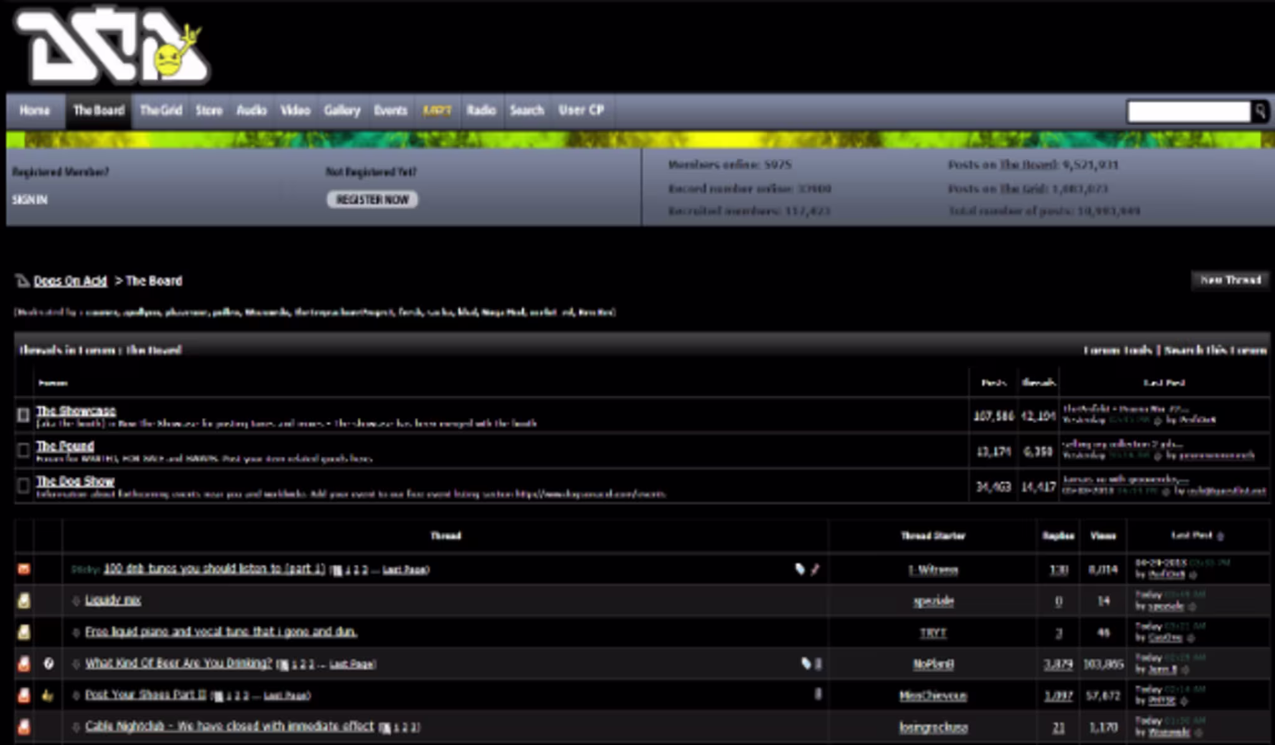Open the Audio tab in navigation
The image size is (1275, 745).
252,111
